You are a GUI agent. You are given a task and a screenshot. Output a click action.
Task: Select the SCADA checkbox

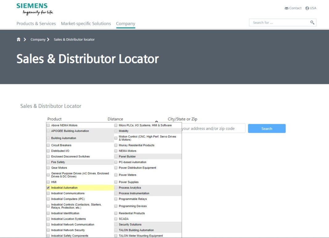116,219
